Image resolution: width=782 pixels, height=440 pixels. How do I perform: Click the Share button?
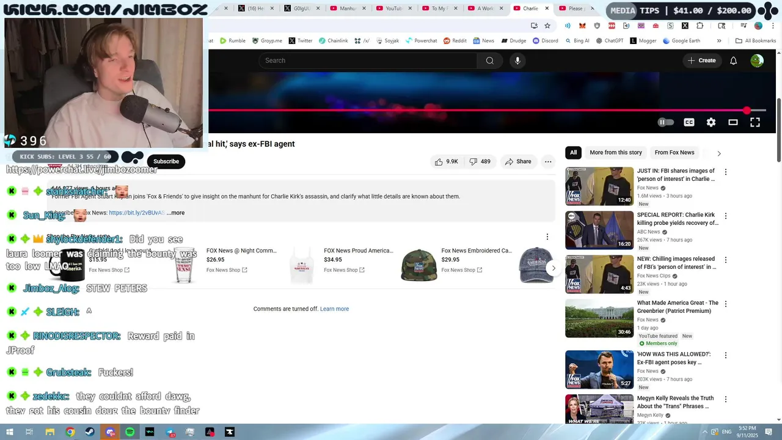518,161
